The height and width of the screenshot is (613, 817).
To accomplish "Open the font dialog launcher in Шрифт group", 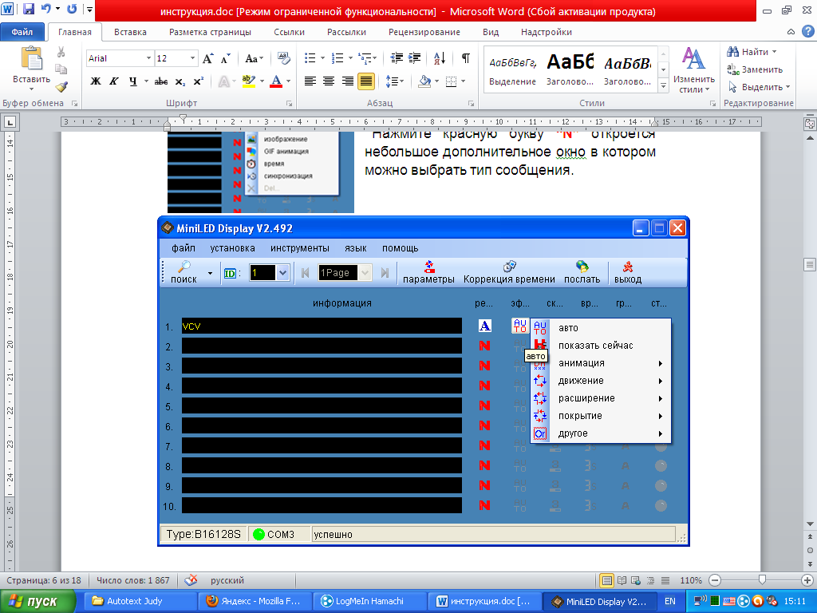I will coord(289,104).
